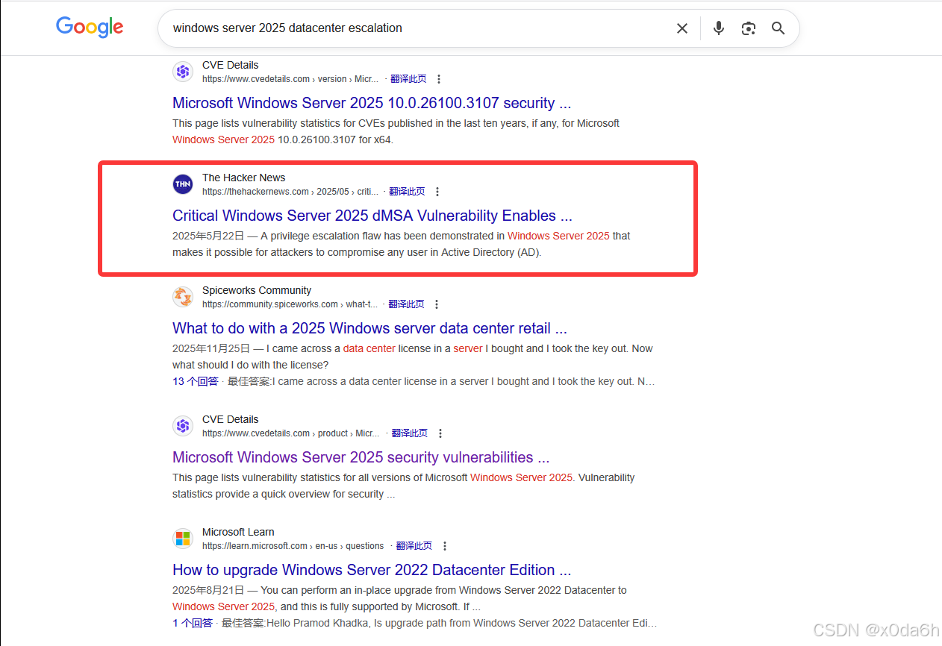Image resolution: width=942 pixels, height=646 pixels.
Task: Click 翻译此页 on first CVE Details result
Action: point(408,79)
